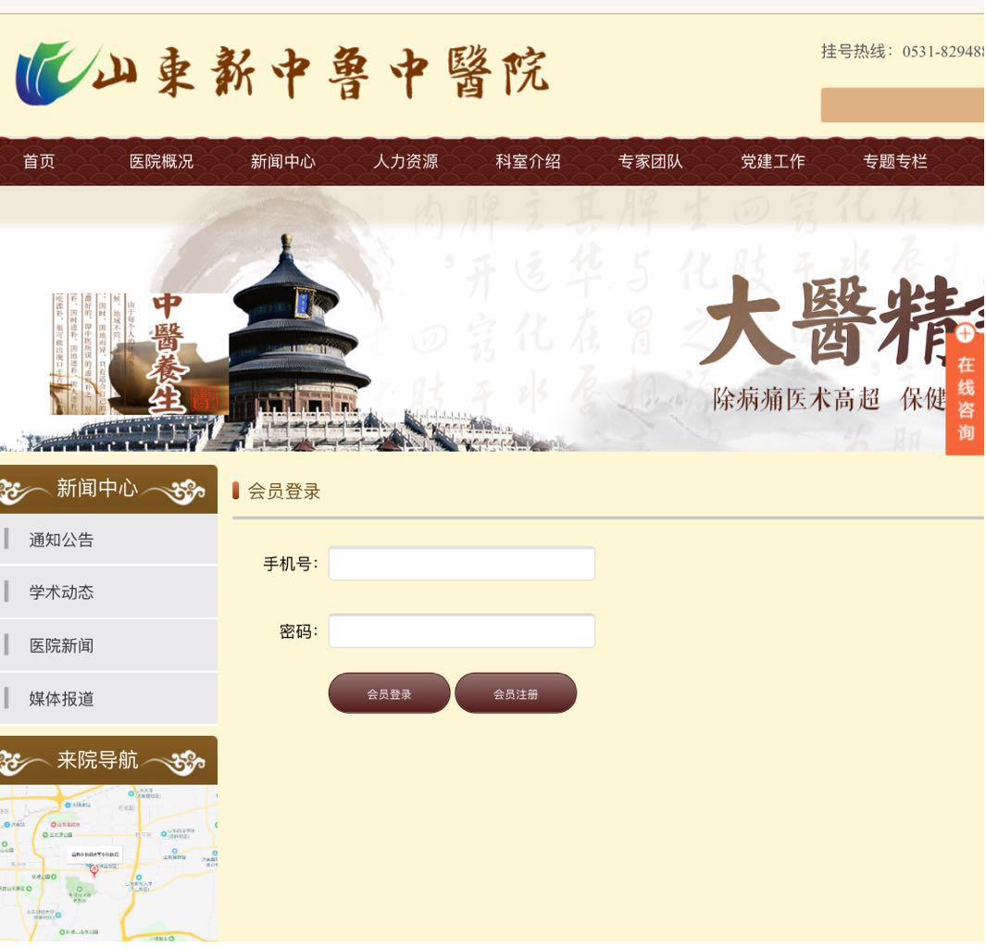
Task: Select 人力资源 from the navigation bar
Action: 406,161
